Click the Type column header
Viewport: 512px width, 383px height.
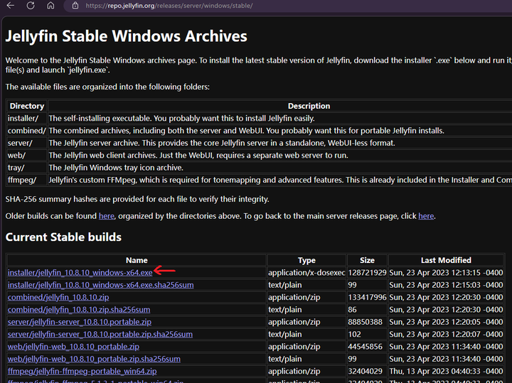306,260
